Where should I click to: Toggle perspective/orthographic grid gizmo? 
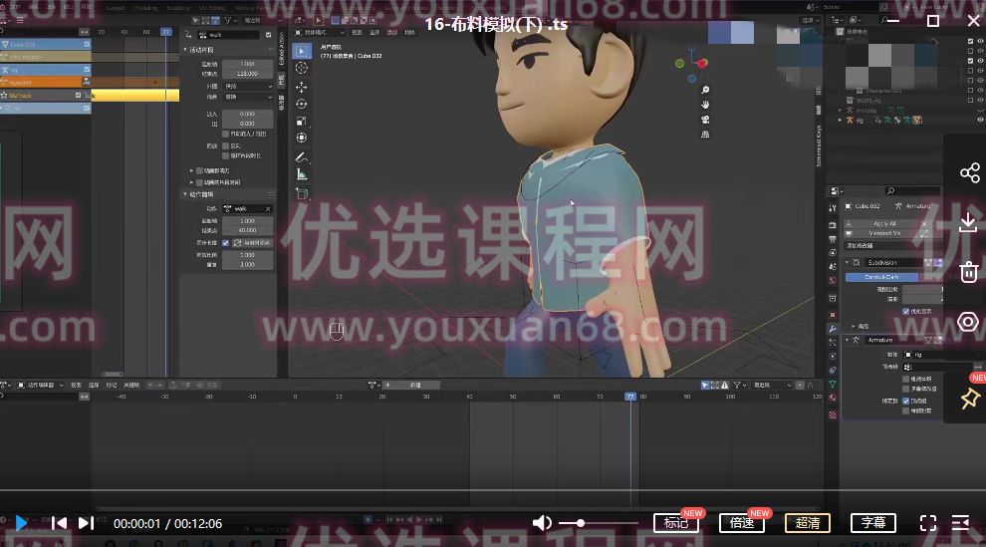[705, 134]
